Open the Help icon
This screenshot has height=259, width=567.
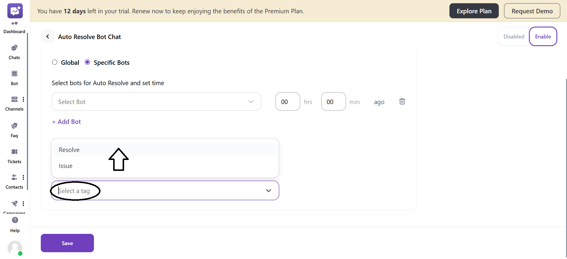[15, 220]
